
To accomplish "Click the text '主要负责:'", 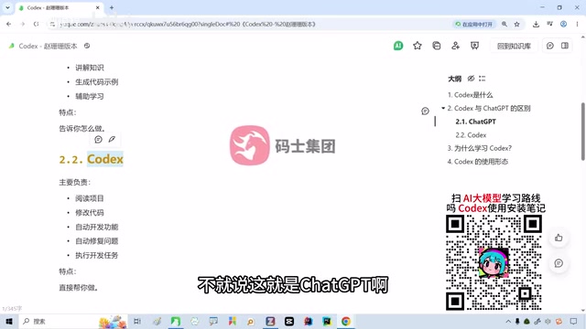I will [75, 182].
